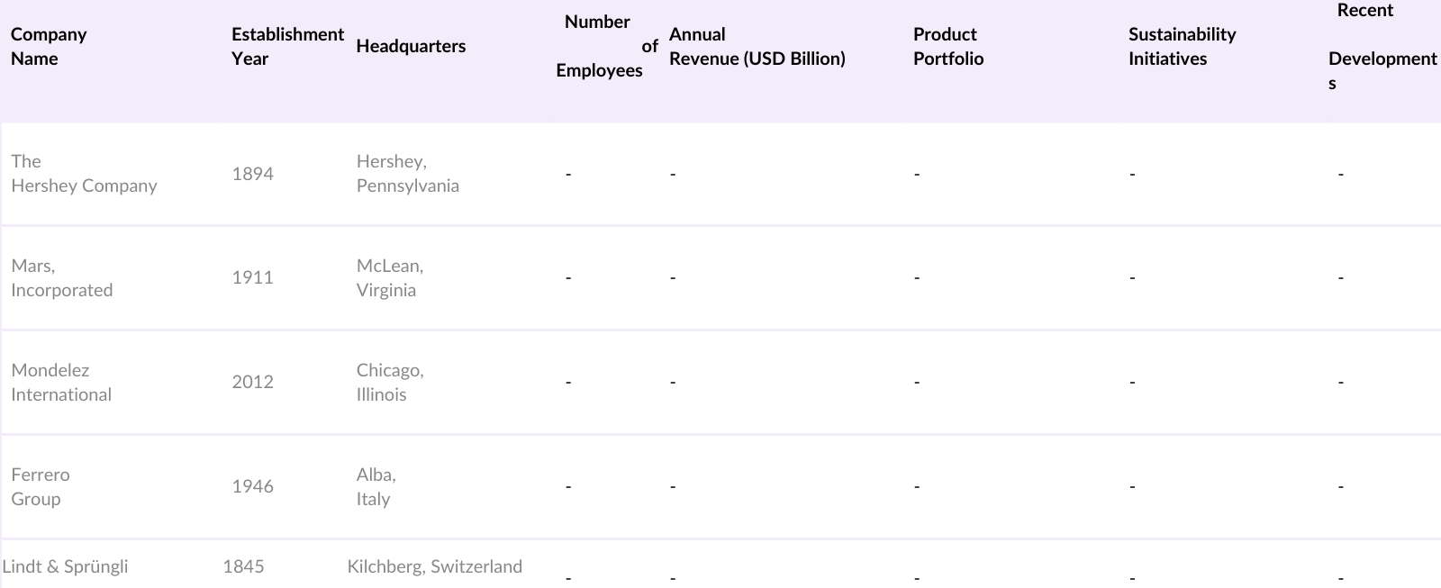Click the McLean, Virginia headquarters cell
This screenshot has height=588, width=1441.
389,278
